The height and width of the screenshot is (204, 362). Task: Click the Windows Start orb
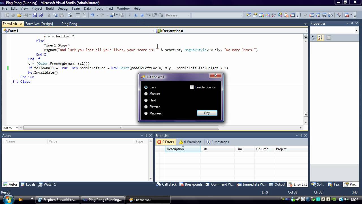point(8,199)
